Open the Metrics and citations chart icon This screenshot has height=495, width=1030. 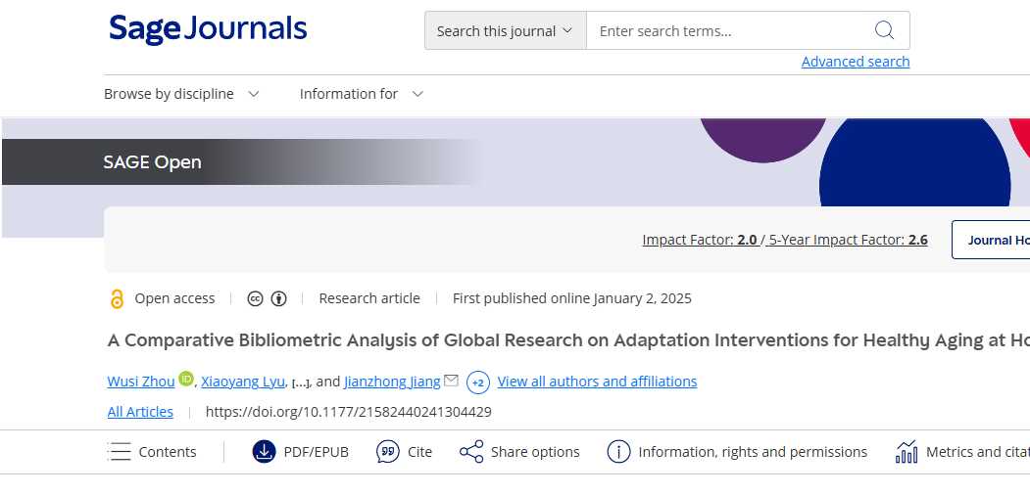pos(907,452)
